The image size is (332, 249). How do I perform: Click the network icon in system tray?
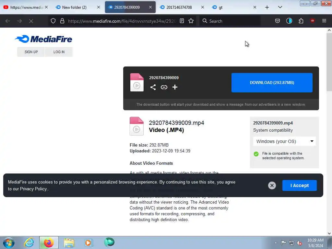(291, 243)
